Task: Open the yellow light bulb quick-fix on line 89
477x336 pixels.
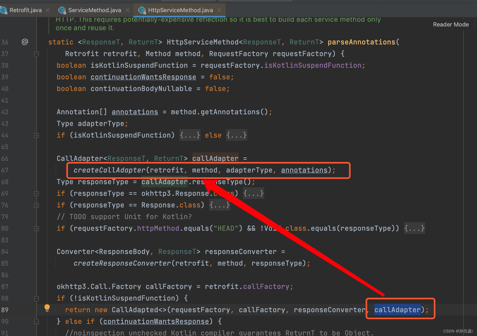Action: click(x=47, y=308)
